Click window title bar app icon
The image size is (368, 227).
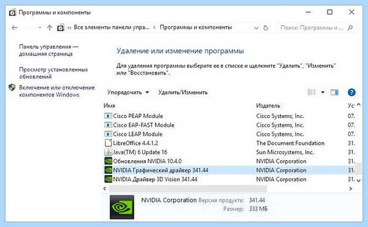(x=12, y=12)
